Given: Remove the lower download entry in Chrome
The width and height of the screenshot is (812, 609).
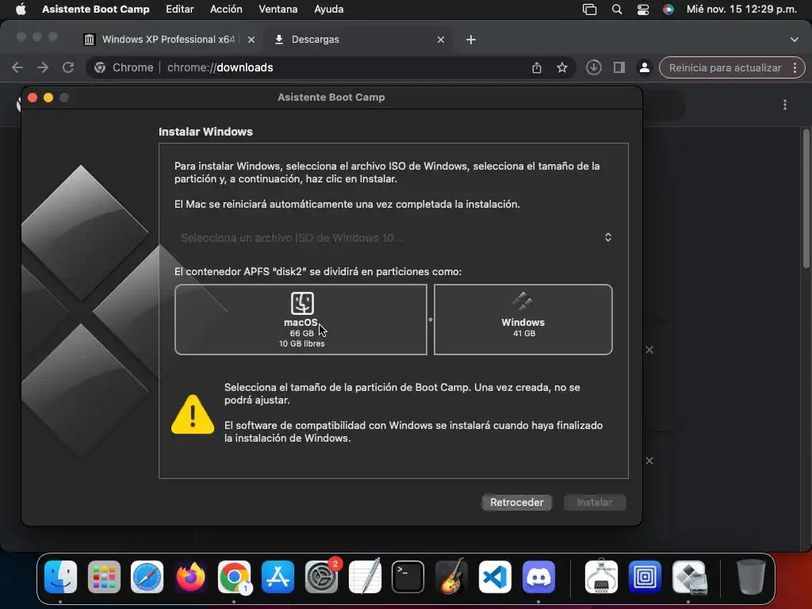Looking at the screenshot, I should pos(649,461).
